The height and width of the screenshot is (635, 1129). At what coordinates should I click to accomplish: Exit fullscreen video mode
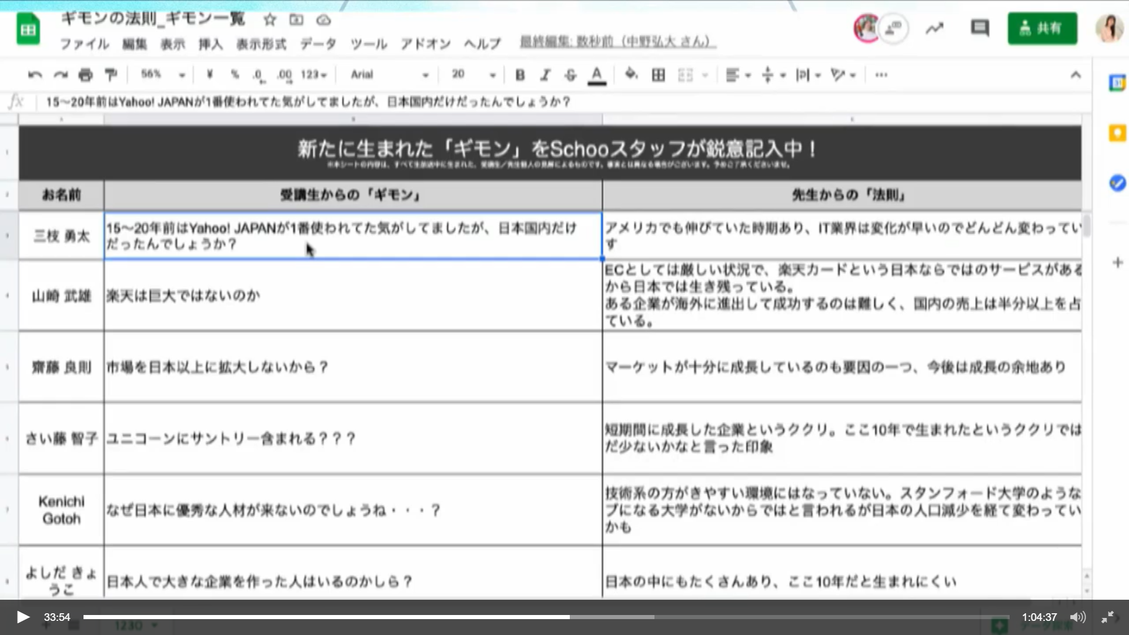[x=1108, y=617]
